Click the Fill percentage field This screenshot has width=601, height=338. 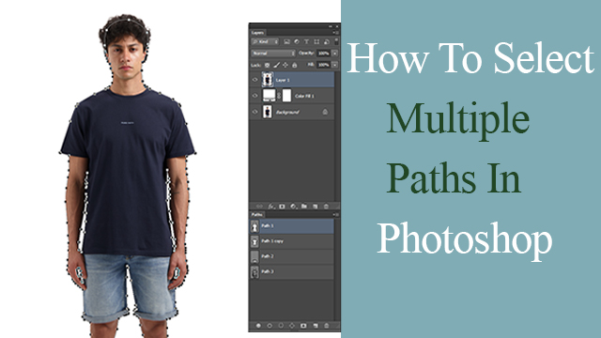coord(323,65)
